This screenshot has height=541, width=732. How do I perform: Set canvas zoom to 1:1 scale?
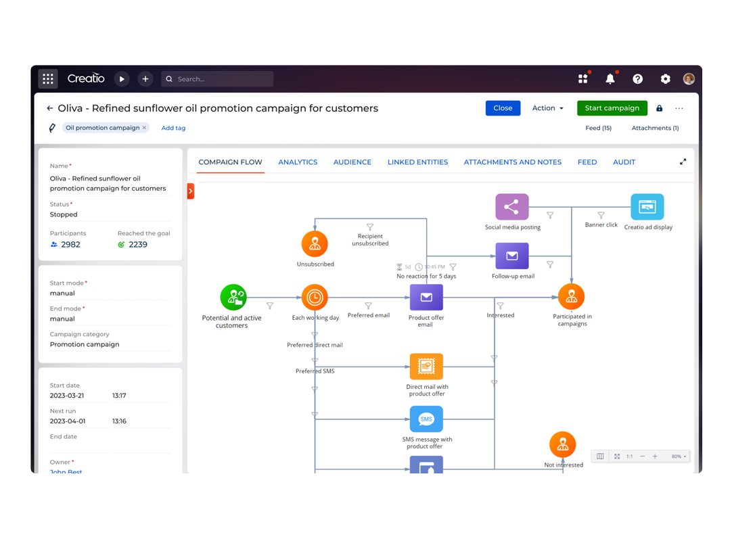click(x=628, y=456)
